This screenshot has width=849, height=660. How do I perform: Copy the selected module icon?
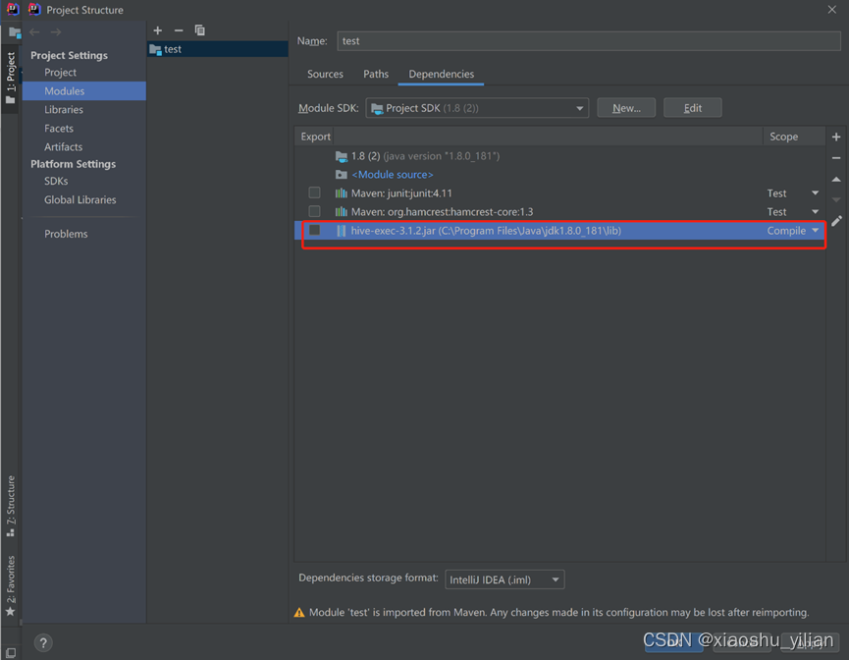200,30
